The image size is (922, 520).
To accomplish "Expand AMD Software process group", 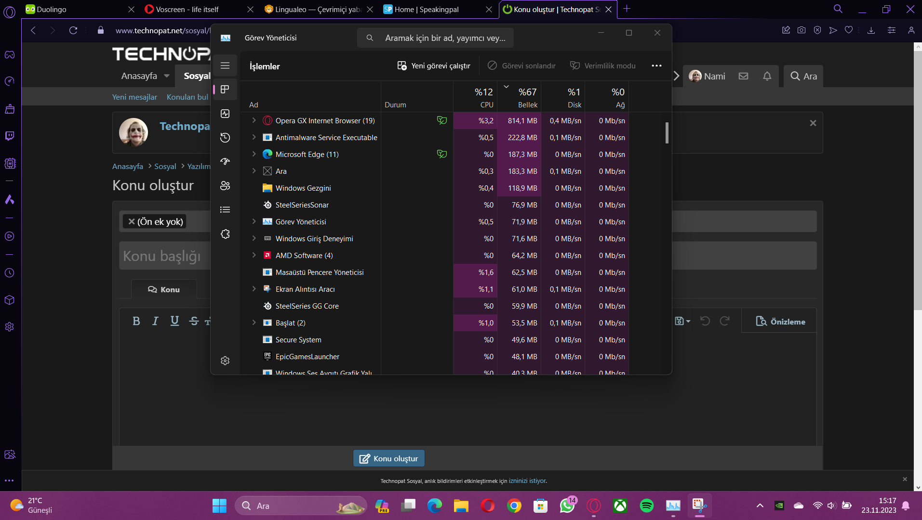I will (x=254, y=255).
